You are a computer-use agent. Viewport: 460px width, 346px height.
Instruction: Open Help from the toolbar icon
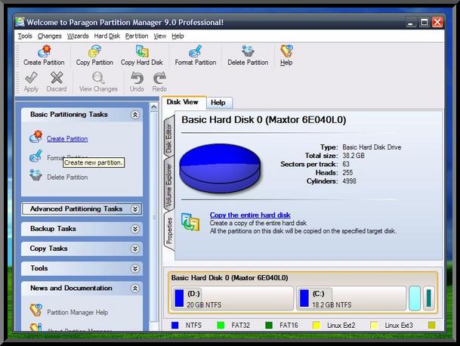click(x=286, y=51)
